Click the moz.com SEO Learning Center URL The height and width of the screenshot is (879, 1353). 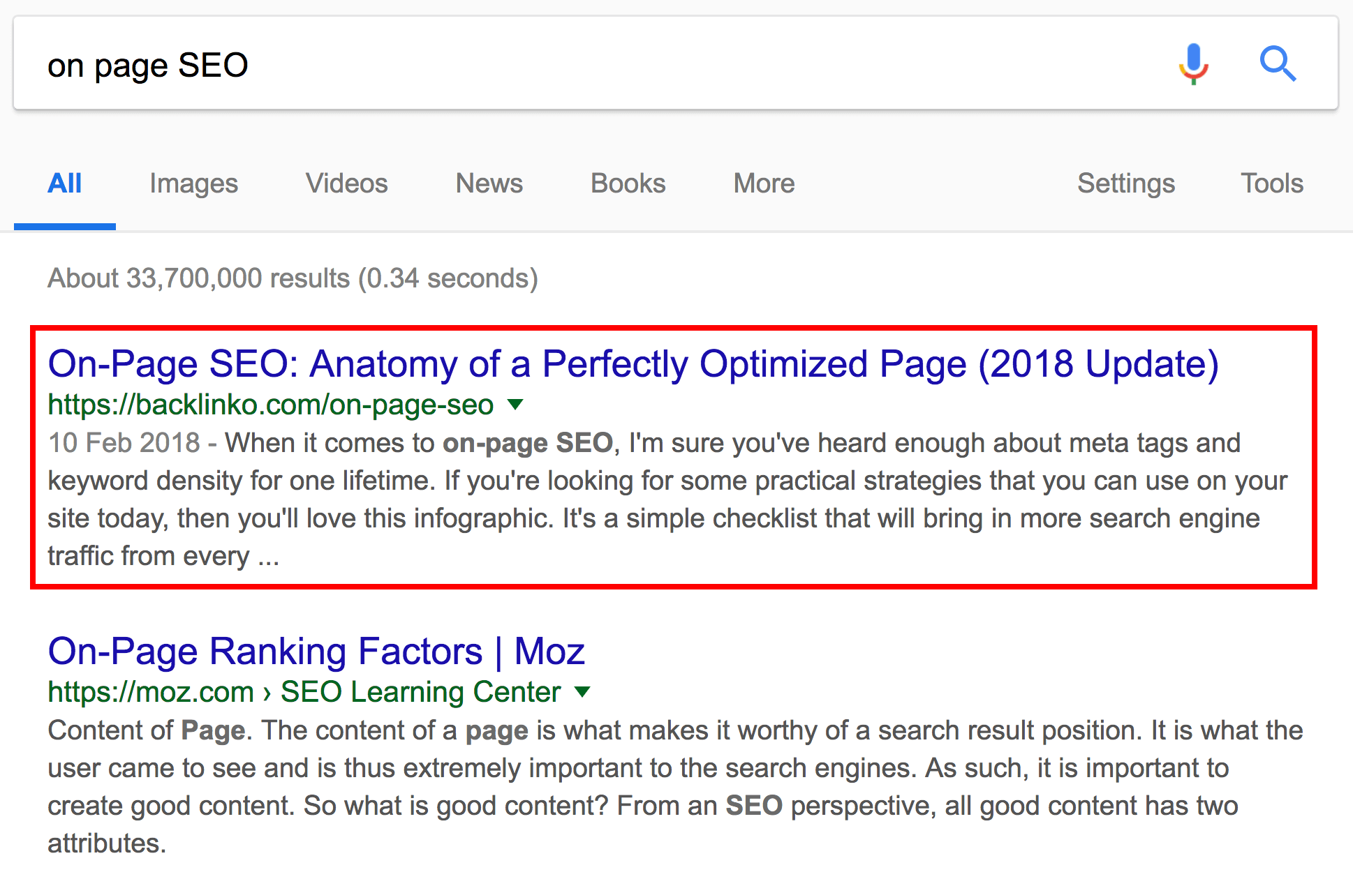[304, 692]
